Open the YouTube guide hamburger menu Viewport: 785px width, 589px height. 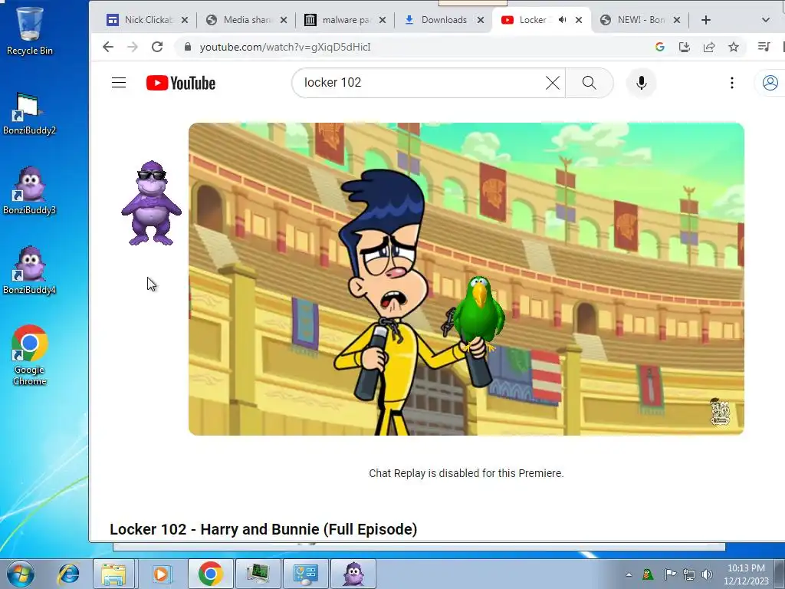click(119, 83)
